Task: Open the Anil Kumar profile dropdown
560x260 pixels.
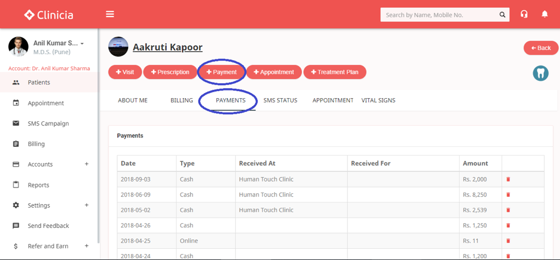Action: [82, 43]
